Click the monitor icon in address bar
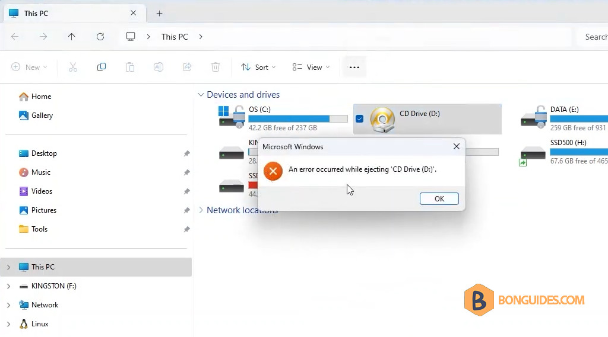 coord(131,37)
